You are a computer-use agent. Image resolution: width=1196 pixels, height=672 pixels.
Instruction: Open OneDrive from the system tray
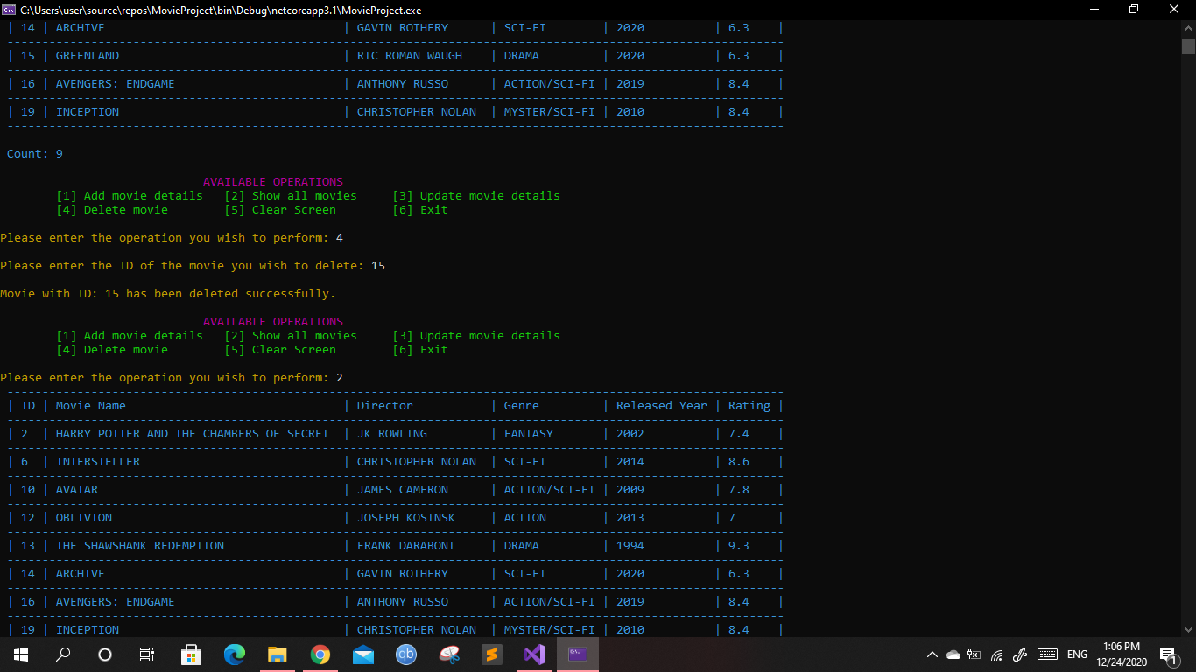[x=953, y=654]
